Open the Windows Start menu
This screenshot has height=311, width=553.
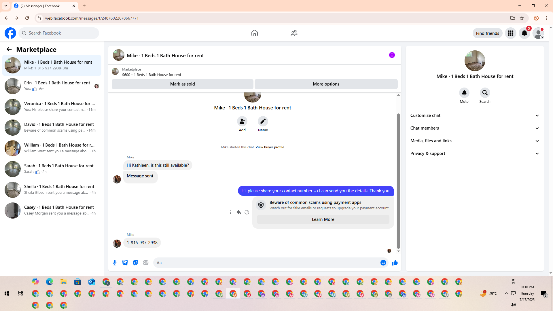[7, 293]
